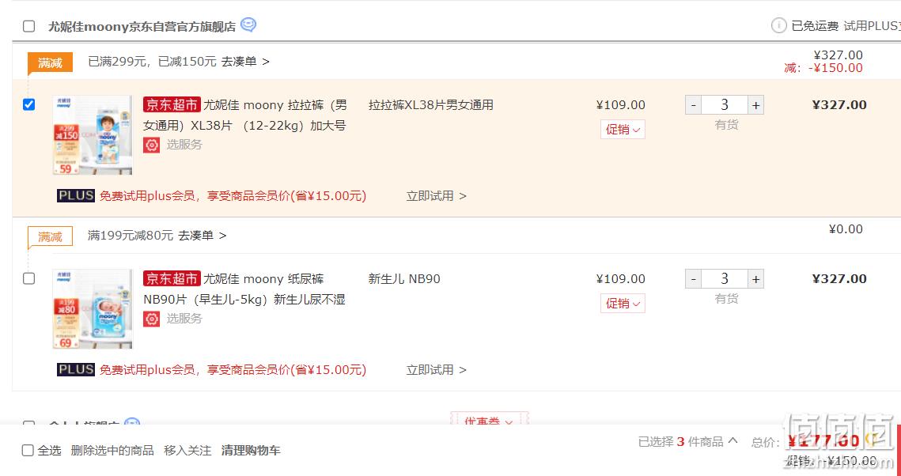Click the 新生儿 NB90 spec text
The width and height of the screenshot is (901, 476).
[x=404, y=279]
